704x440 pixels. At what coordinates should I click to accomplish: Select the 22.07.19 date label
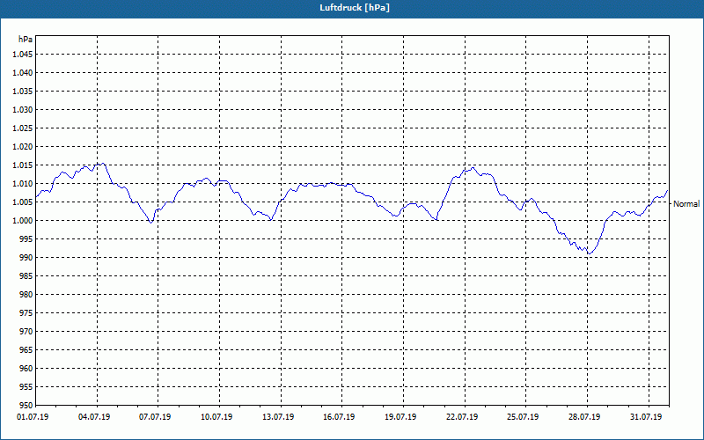(x=462, y=417)
